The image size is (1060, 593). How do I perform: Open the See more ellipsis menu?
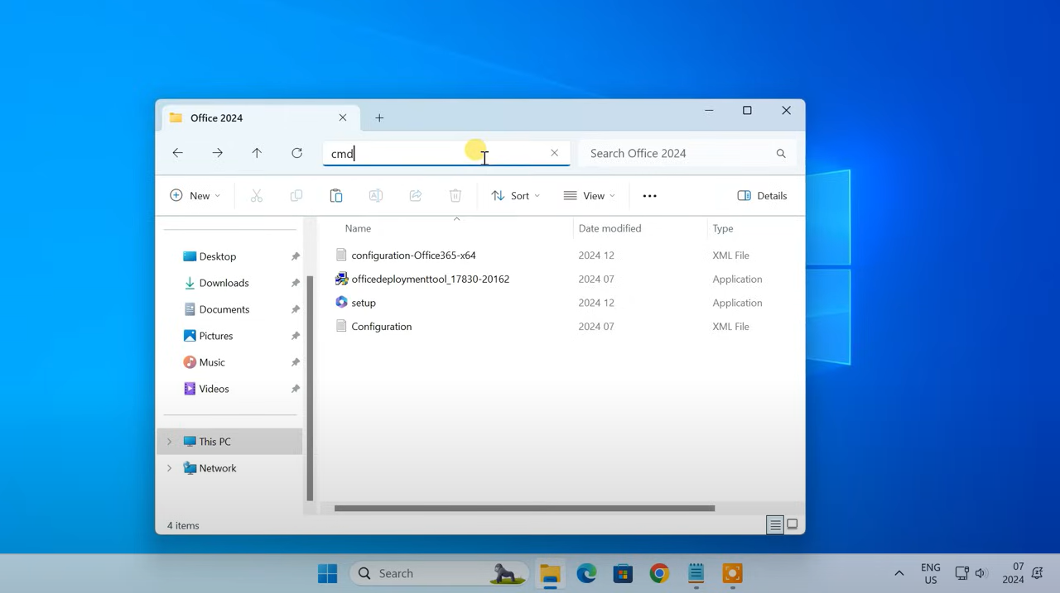click(649, 196)
